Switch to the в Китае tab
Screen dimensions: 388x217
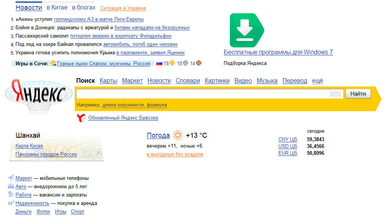coord(57,8)
